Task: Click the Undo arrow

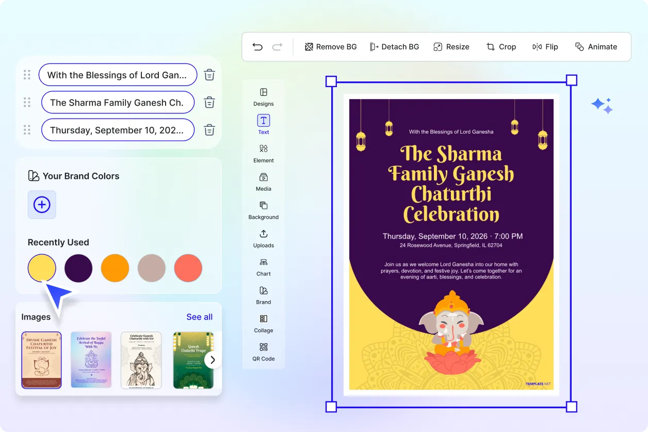Action: click(257, 46)
